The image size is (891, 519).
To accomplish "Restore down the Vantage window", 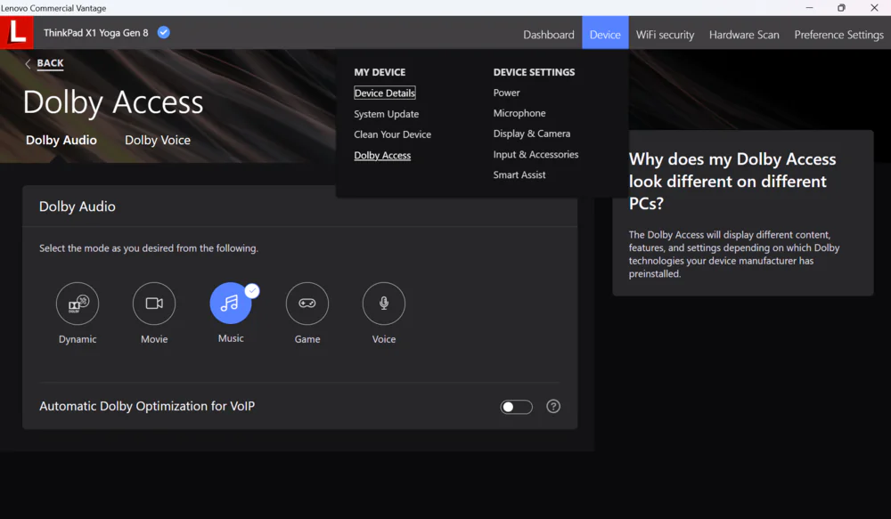I will coord(842,8).
